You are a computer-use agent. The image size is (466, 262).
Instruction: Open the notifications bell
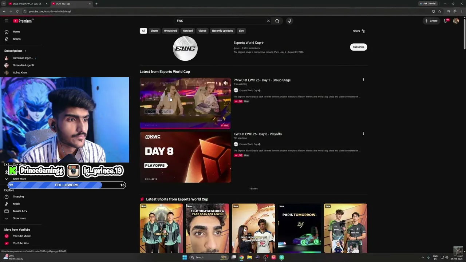pyautogui.click(x=446, y=21)
